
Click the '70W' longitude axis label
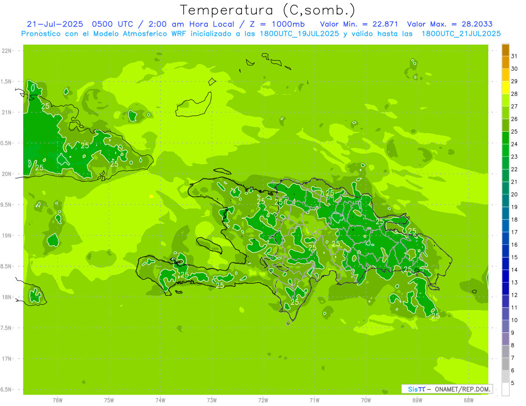click(366, 400)
